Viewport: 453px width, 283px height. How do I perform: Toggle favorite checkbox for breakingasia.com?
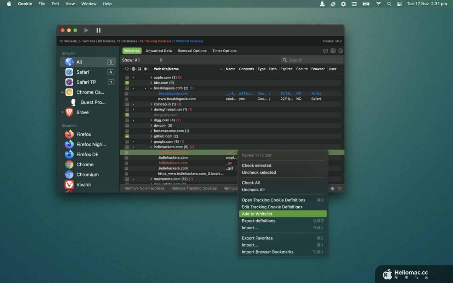(x=127, y=88)
